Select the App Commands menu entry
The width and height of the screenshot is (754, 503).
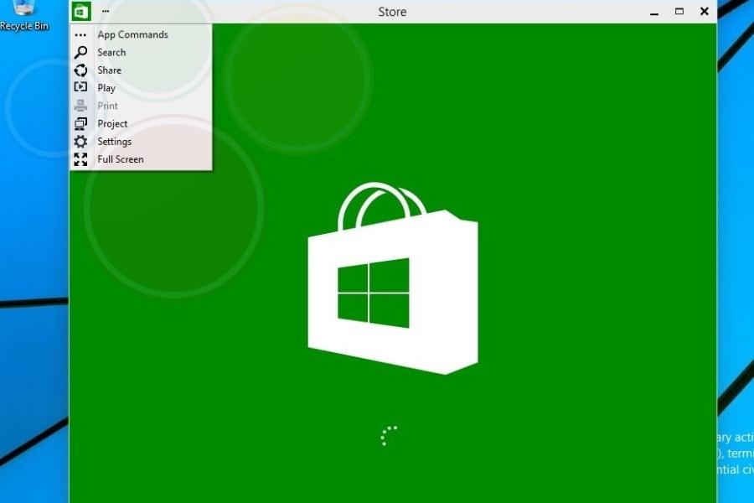point(132,34)
